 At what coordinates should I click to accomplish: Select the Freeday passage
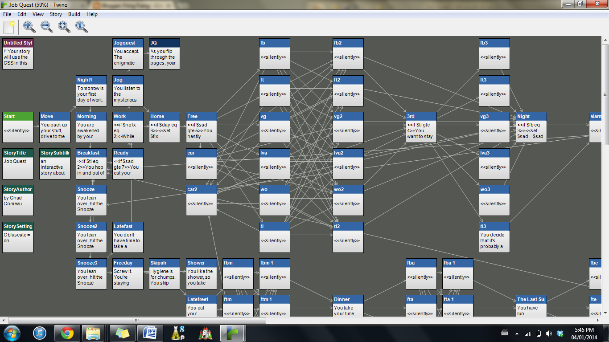pos(128,273)
